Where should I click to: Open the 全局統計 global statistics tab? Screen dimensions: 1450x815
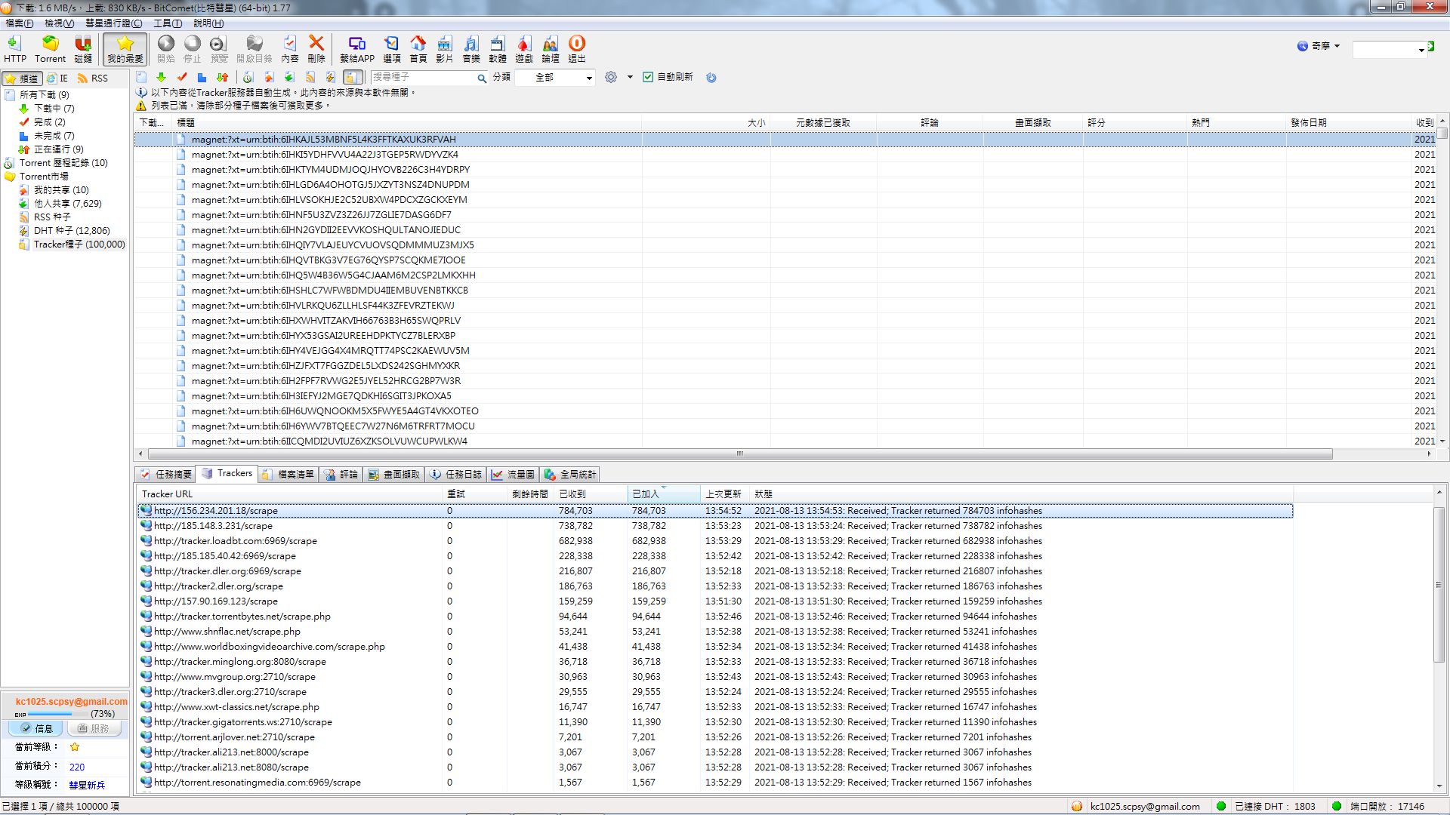pyautogui.click(x=570, y=475)
